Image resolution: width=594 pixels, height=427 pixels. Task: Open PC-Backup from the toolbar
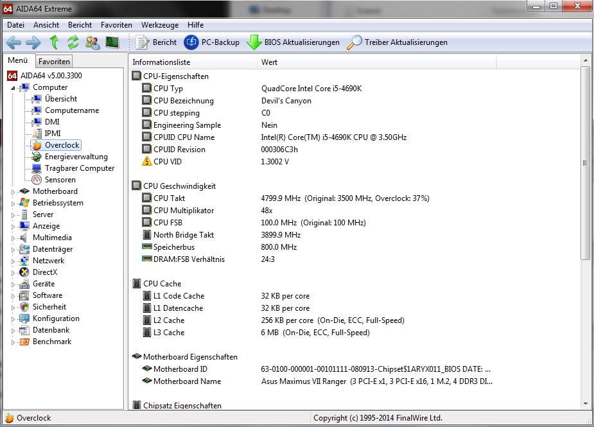point(212,42)
